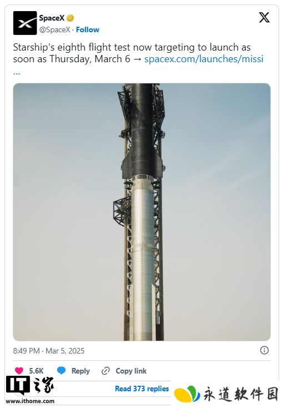Viewport: 282px width, 408px height.
Task: Open the SpaceX profile avatar
Action: tap(25, 23)
